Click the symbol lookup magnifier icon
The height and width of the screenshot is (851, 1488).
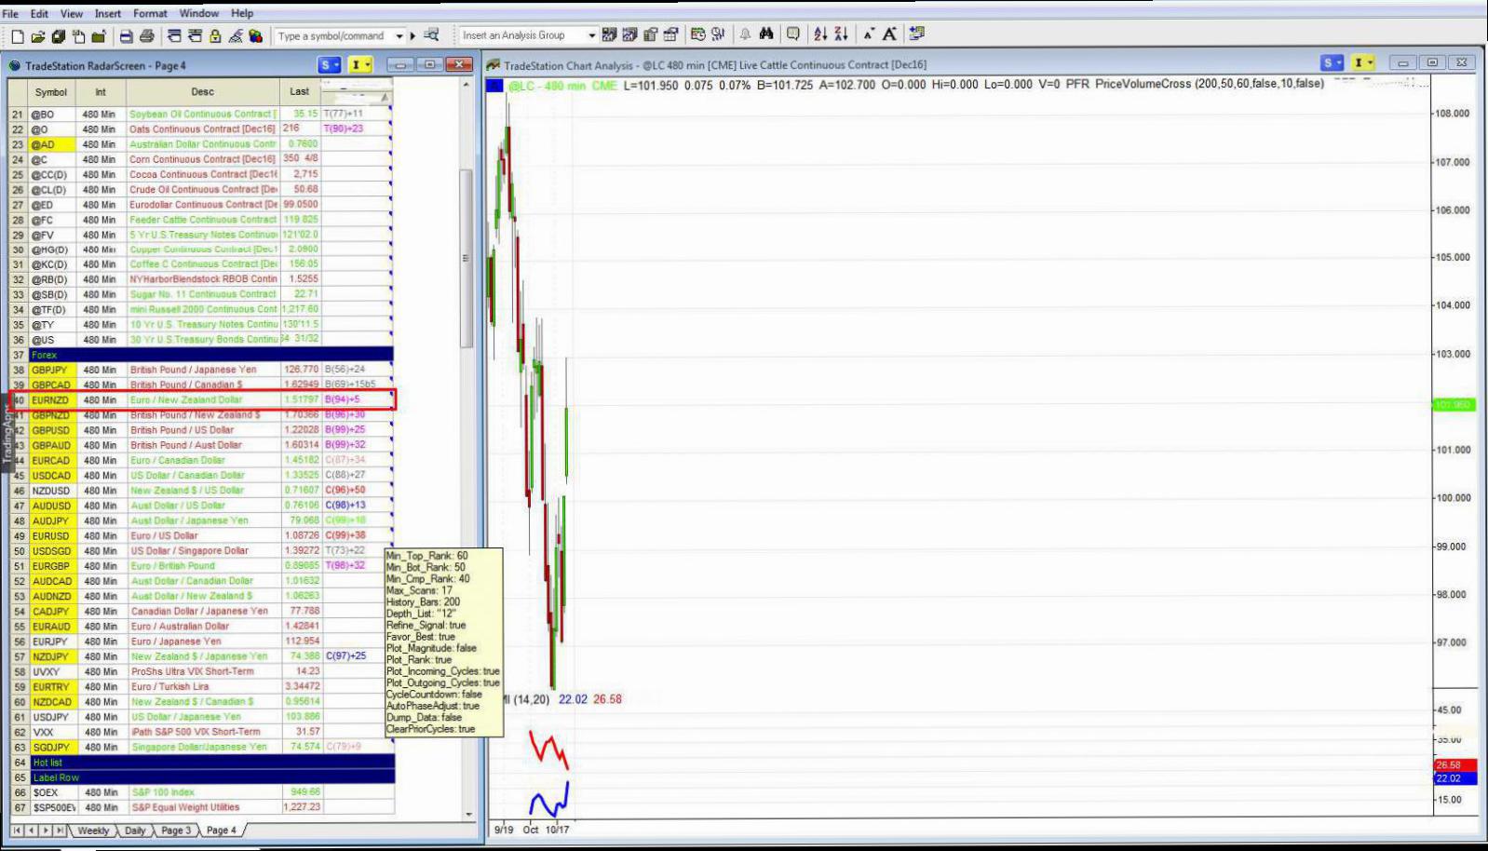431,35
